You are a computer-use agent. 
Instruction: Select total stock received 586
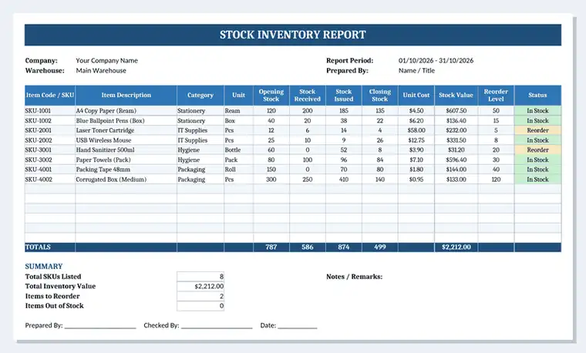[x=307, y=247]
